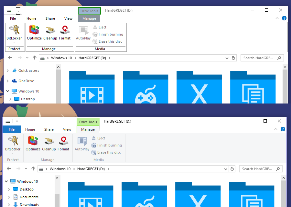291x207 pixels.
Task: Click the search box in the bottom window
Action: (261, 169)
